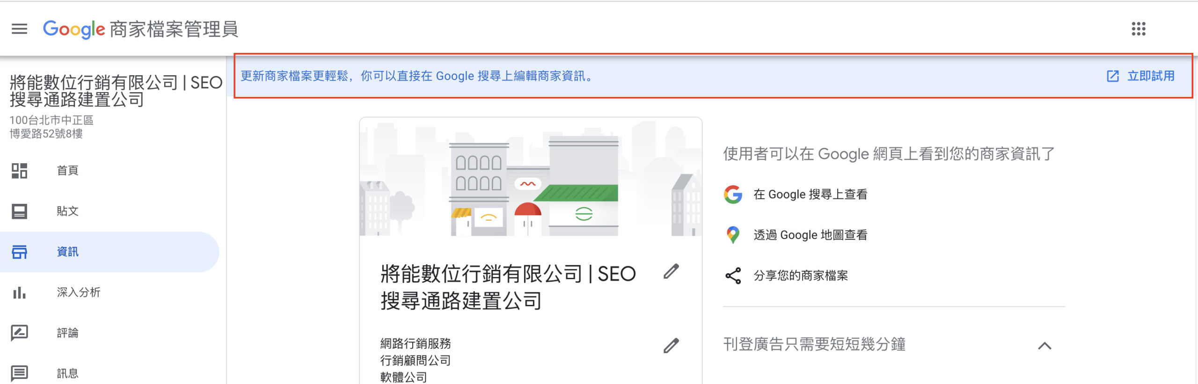Screen dimensions: 1198x384
Task: Edit the business name with pencil icon
Action: click(x=671, y=272)
